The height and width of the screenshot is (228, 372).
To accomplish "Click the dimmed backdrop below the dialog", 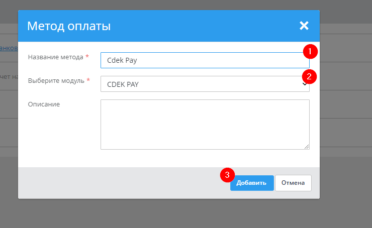I will point(186,213).
